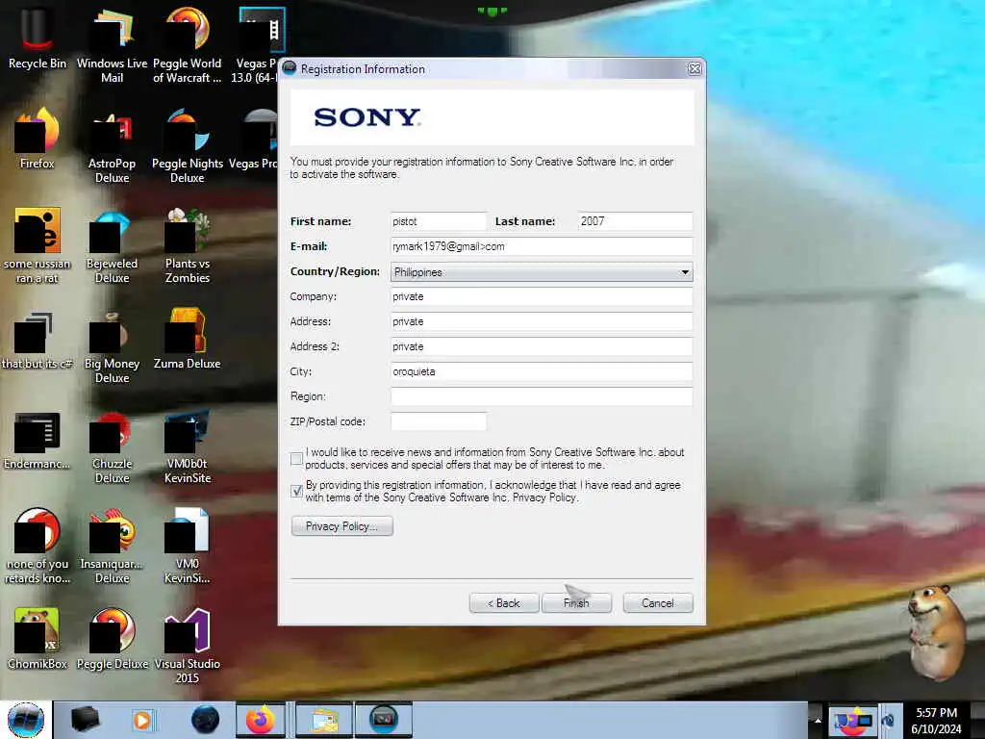Viewport: 985px width, 739px height.
Task: Click the Firefox taskbar button
Action: pos(260,720)
